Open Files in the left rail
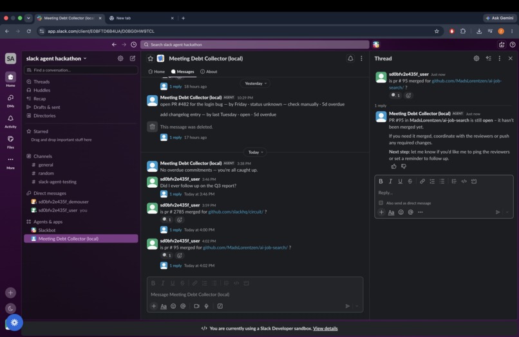Viewport: 519px width, 337px height. [10, 139]
